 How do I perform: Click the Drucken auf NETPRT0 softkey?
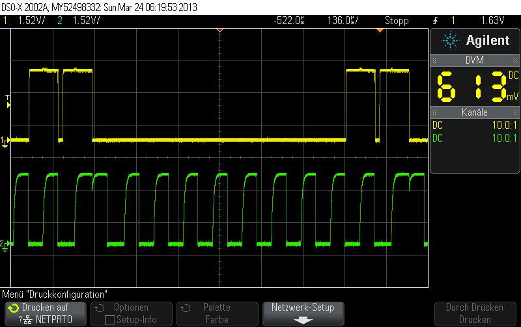46,314
